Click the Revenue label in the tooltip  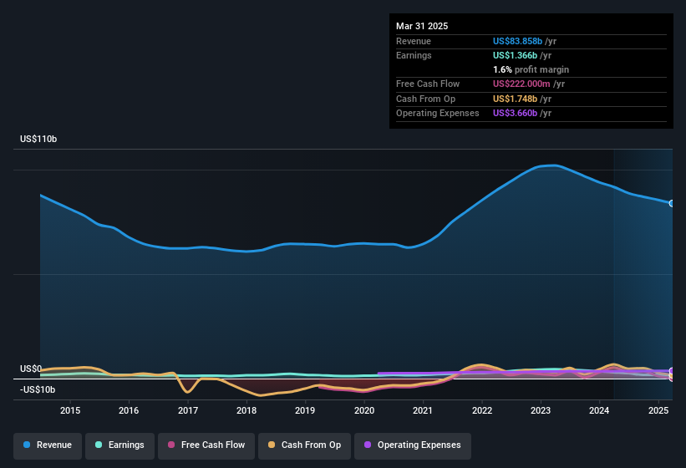(x=414, y=41)
